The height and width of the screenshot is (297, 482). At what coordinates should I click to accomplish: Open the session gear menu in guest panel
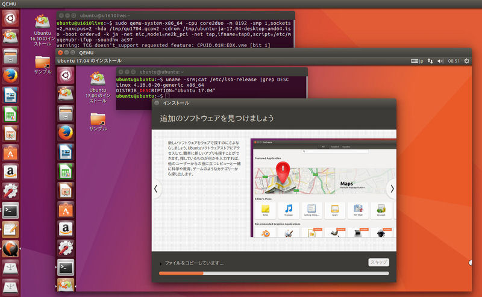pos(466,61)
